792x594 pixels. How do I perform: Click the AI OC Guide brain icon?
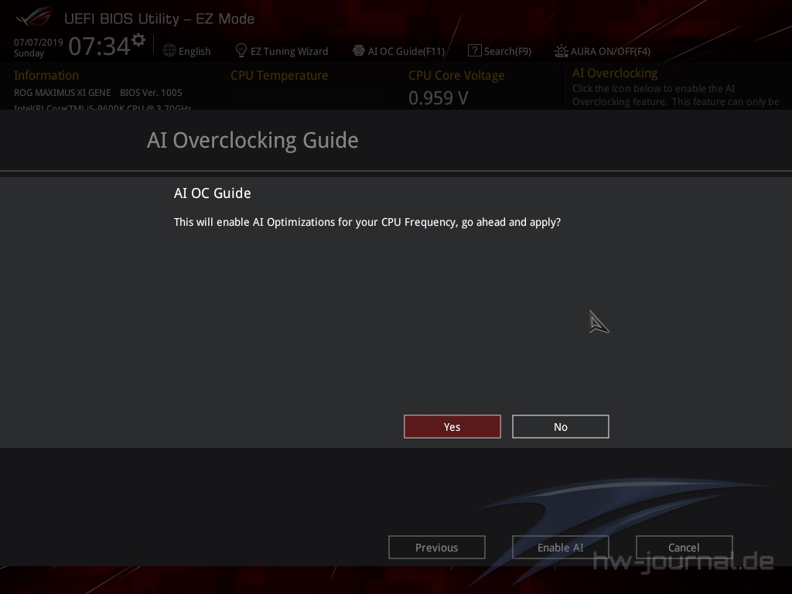click(x=359, y=50)
